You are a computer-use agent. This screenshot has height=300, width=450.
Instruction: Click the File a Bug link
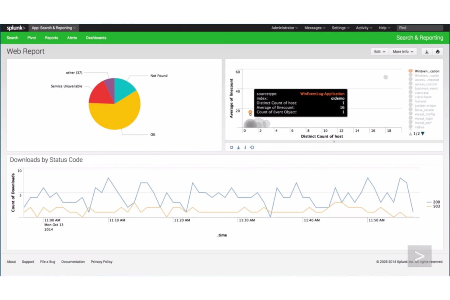(x=48, y=262)
